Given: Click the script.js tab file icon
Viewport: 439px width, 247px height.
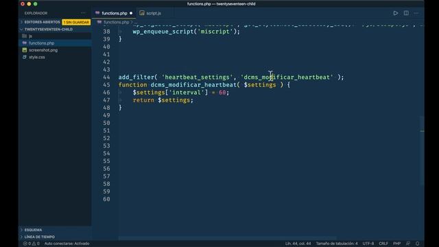Looking at the screenshot, I should coord(142,13).
